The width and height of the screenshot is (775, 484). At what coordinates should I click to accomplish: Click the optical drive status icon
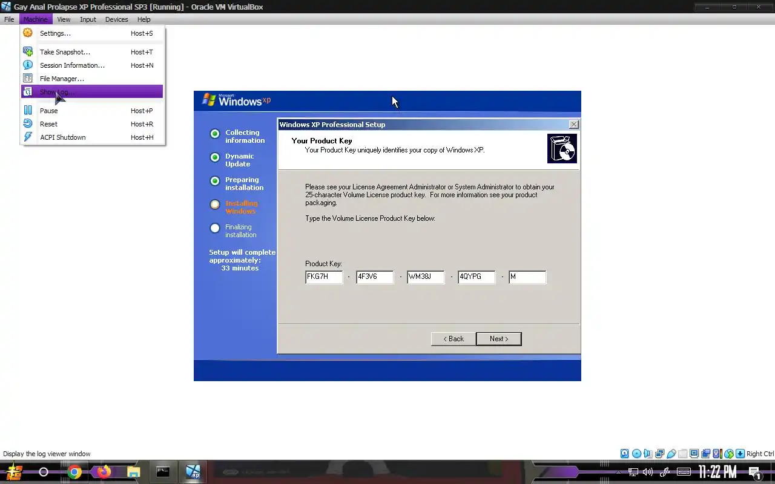tap(636, 454)
